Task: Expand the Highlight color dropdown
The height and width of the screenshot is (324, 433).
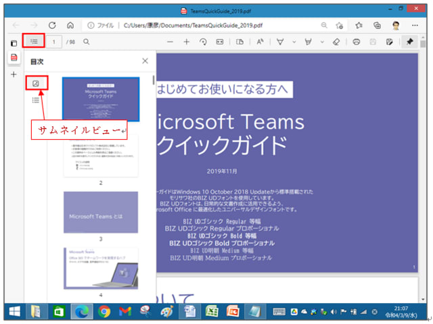Action: (322, 42)
